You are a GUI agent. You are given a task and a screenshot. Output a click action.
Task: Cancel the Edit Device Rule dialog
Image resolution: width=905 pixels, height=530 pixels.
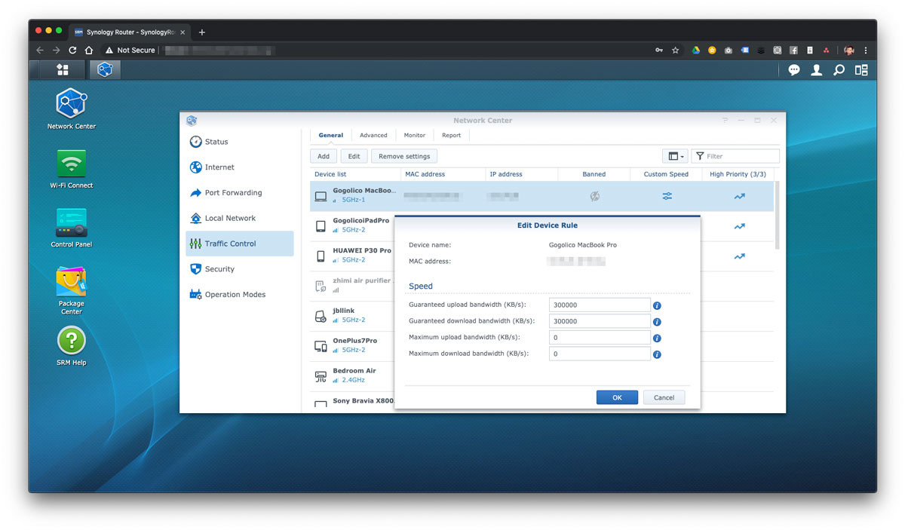664,397
